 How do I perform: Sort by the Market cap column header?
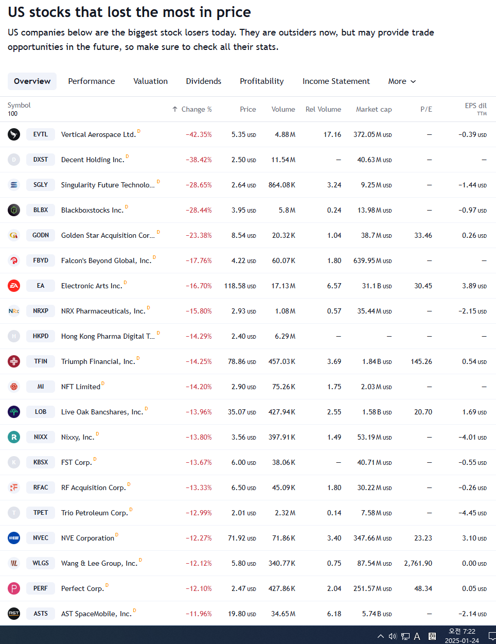tap(374, 109)
